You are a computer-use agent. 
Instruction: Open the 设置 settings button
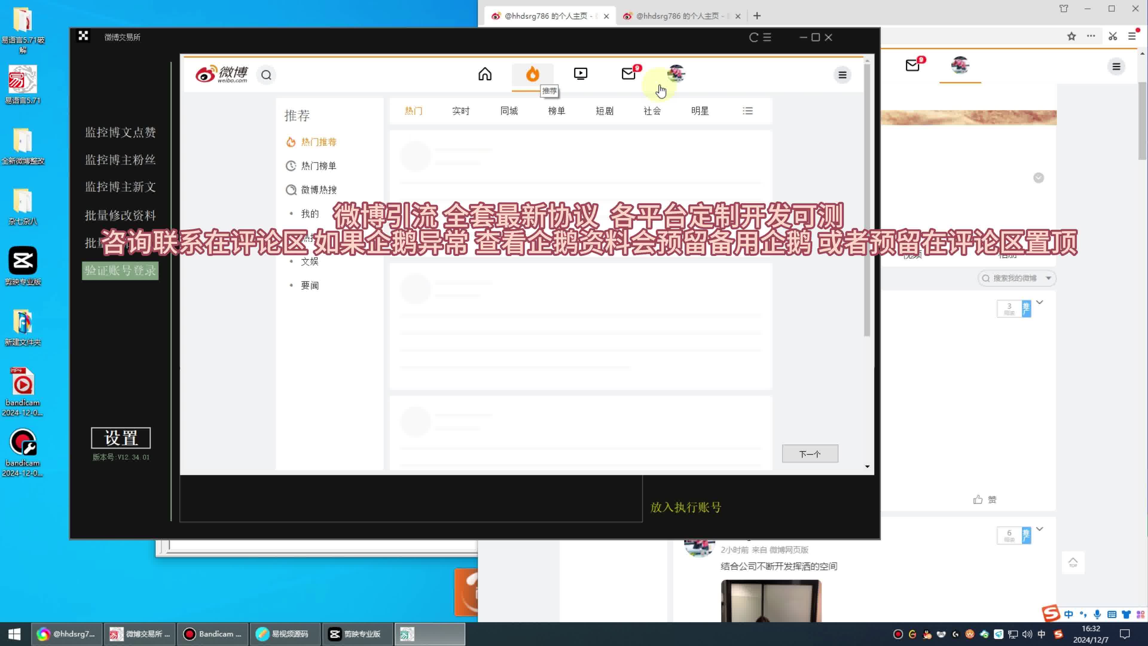121,438
